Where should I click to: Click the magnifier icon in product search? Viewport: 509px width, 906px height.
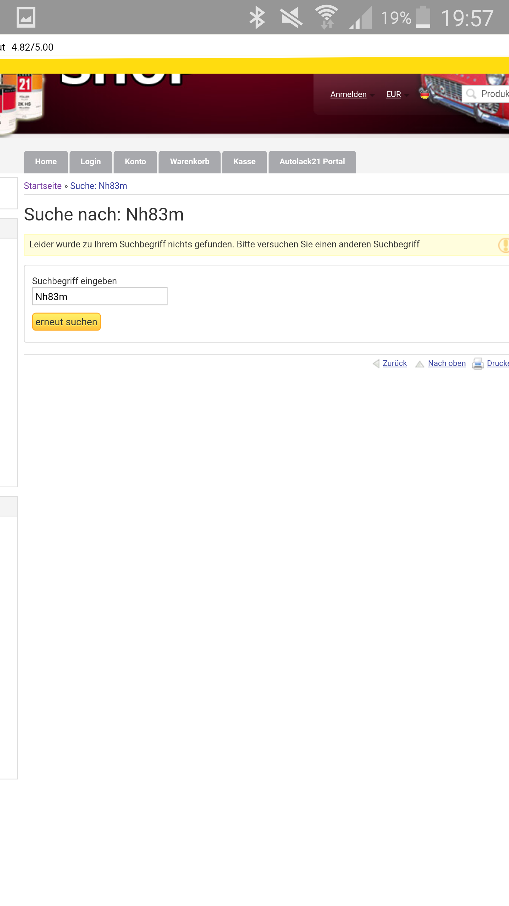(471, 94)
